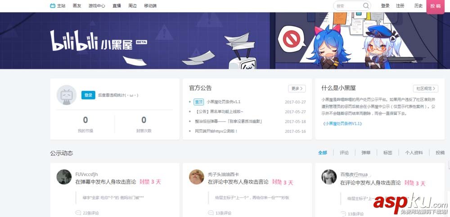Select the 标签 filter tab

point(388,153)
